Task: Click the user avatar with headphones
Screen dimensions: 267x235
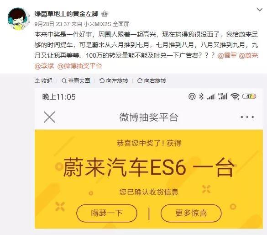Action: pos(18,19)
